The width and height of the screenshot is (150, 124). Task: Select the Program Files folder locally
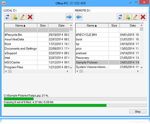pos(20,67)
